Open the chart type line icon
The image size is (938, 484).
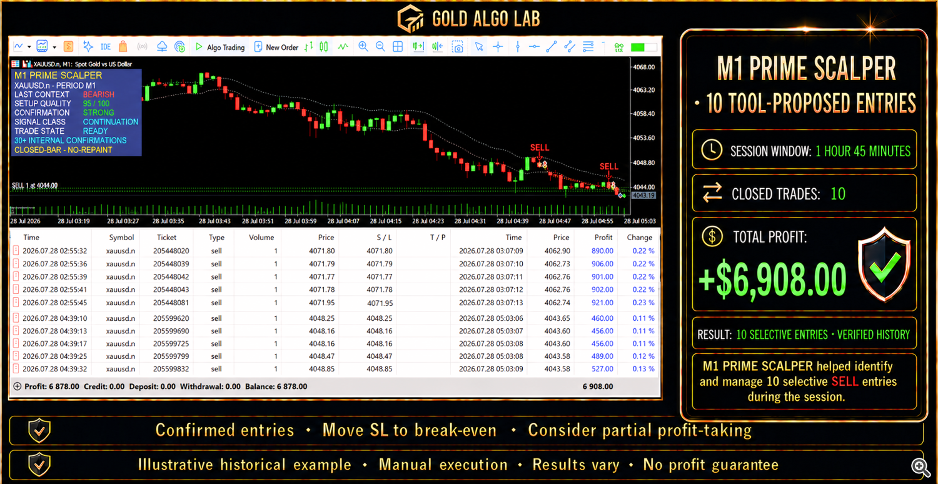[x=19, y=46]
